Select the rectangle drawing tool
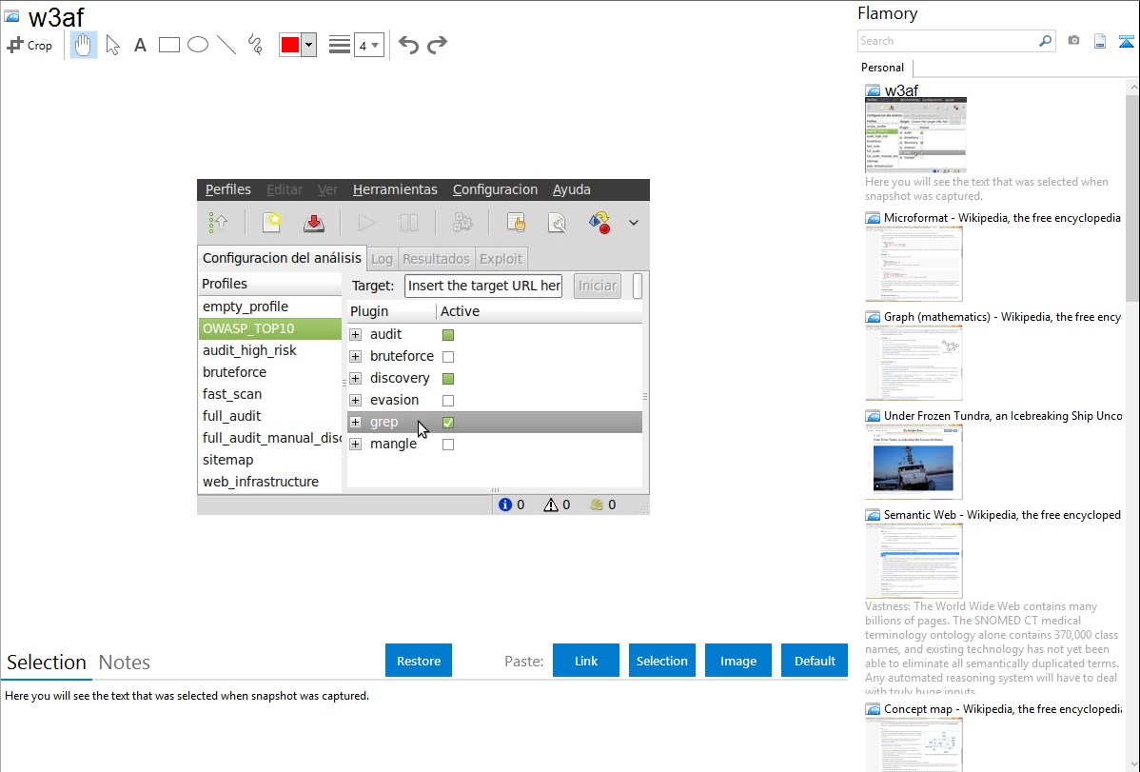 click(168, 45)
